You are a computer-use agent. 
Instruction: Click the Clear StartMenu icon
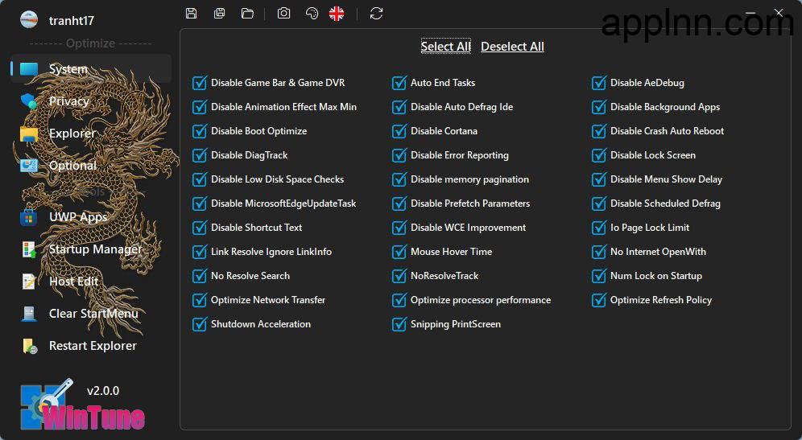click(x=29, y=314)
